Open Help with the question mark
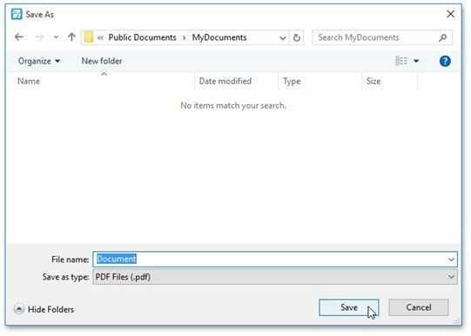 pos(445,61)
